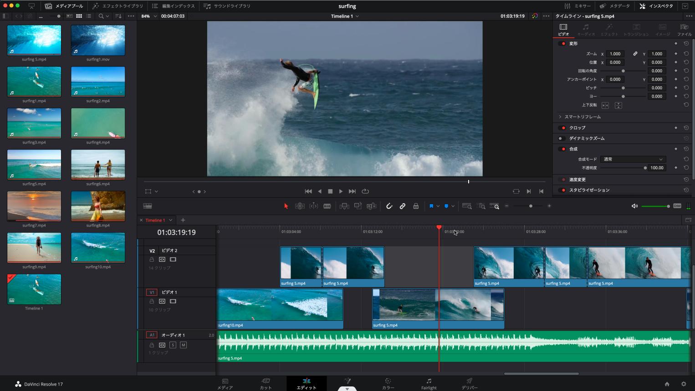Open the メタデータ panel

[615, 6]
